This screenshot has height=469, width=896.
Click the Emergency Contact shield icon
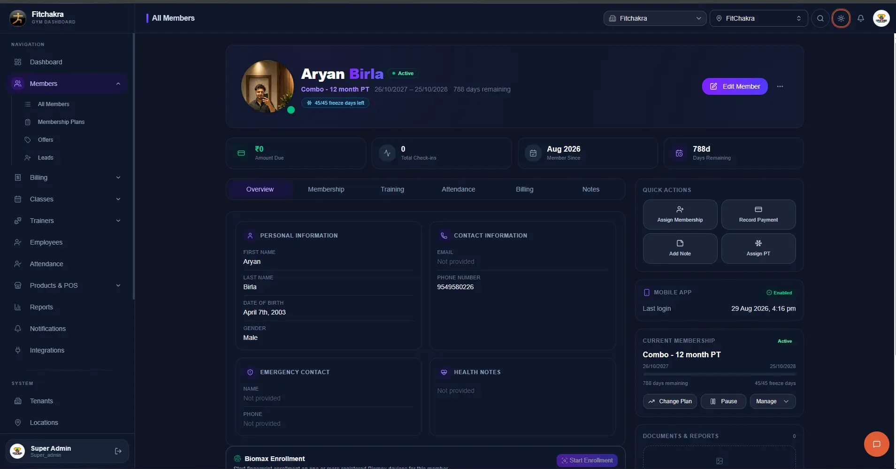coord(250,372)
